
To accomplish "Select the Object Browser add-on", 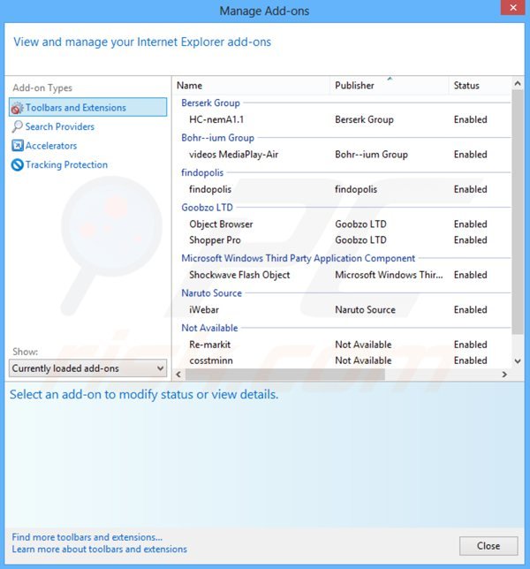I will 221,224.
